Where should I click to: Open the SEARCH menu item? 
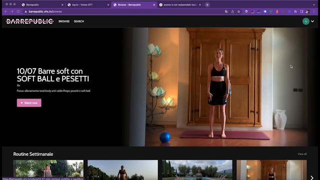tap(79, 21)
